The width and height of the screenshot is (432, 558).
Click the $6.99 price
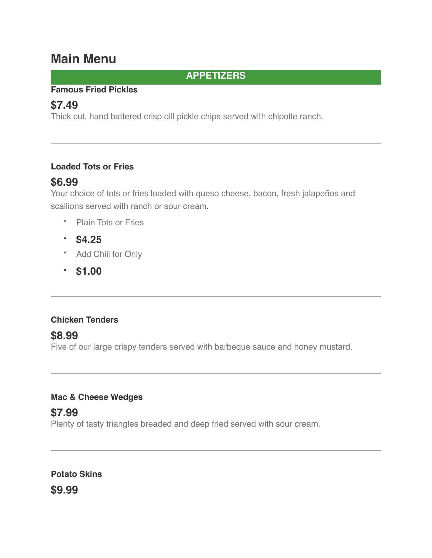point(64,182)
